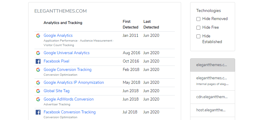Open the cdn.elegantthem... subdomain tab
The image size is (272, 120).
(x=212, y=97)
